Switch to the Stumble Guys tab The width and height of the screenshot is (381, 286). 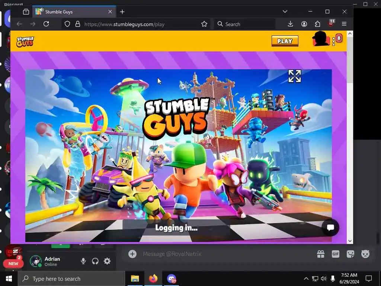pyautogui.click(x=74, y=12)
